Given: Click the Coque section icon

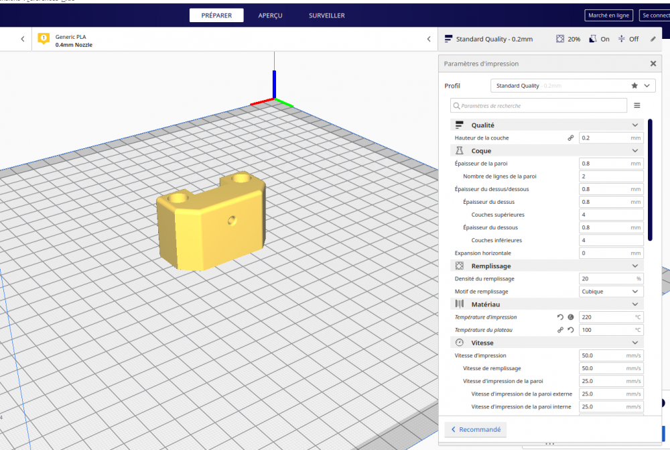Looking at the screenshot, I should click(x=460, y=151).
